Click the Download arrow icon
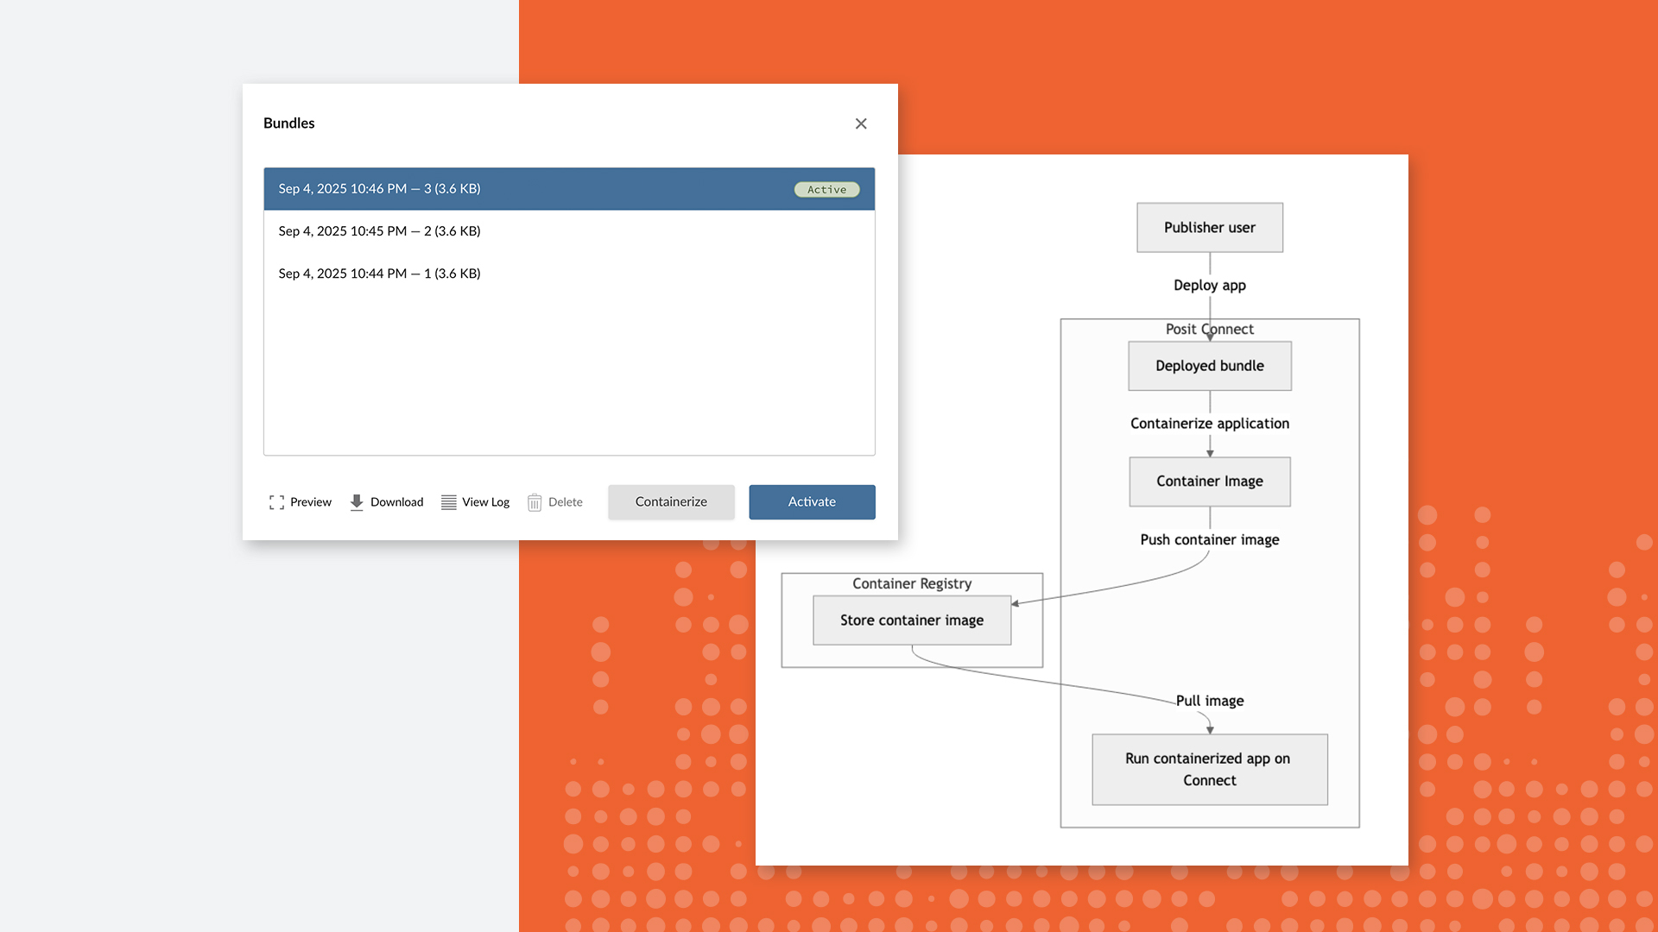The image size is (1658, 932). pos(357,502)
